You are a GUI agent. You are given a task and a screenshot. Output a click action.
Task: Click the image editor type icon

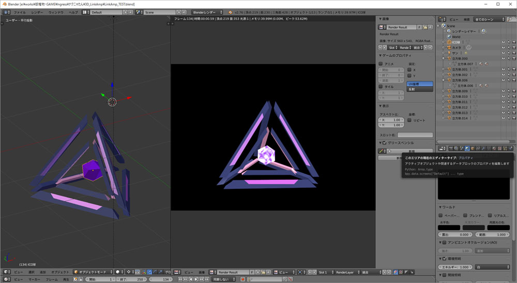(x=176, y=272)
